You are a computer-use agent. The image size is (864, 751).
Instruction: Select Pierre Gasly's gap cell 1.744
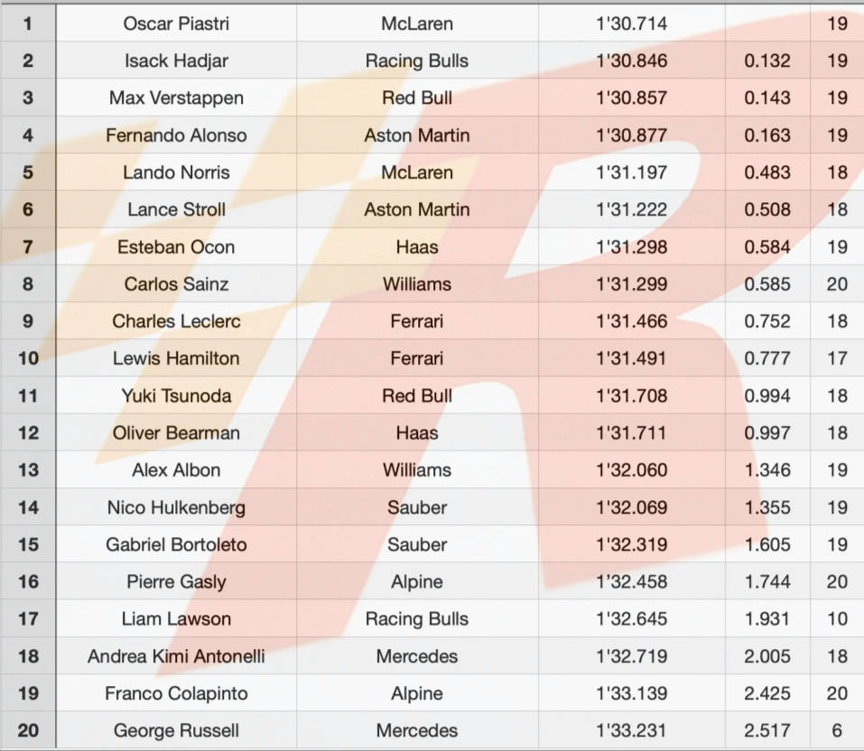[x=766, y=582]
